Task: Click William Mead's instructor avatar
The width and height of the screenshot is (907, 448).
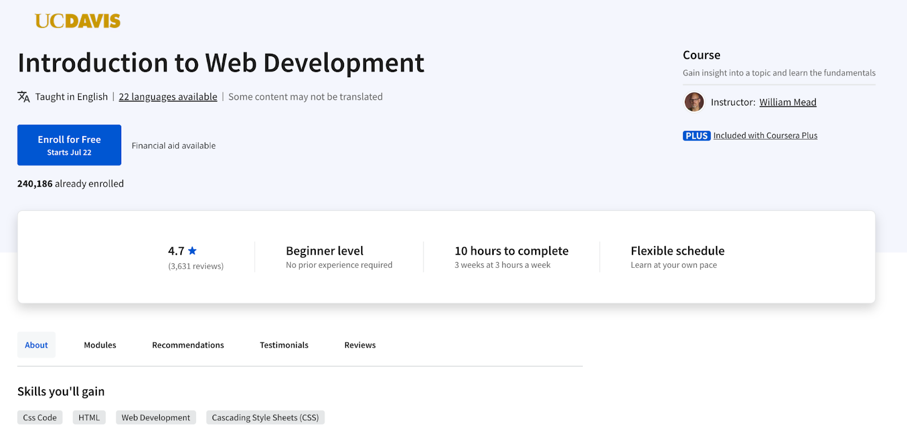Action: (694, 102)
